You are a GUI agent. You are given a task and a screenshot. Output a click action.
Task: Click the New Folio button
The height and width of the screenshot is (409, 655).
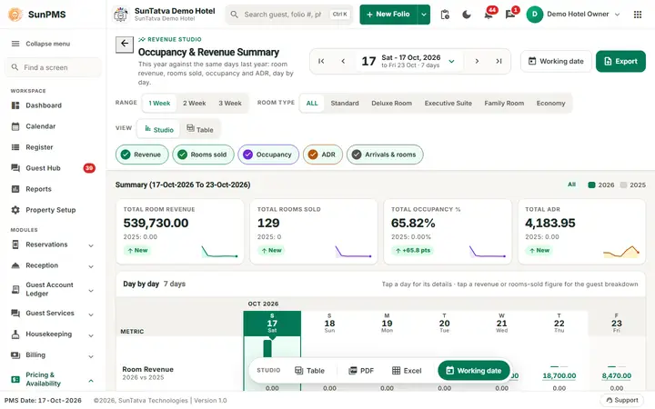[x=388, y=15]
